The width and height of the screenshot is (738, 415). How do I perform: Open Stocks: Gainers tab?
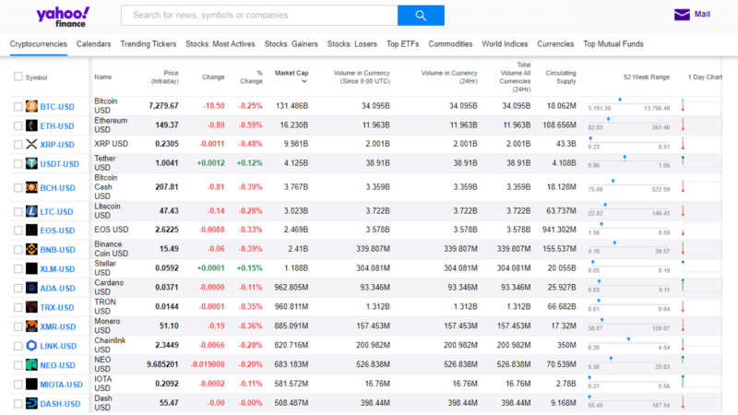click(292, 44)
